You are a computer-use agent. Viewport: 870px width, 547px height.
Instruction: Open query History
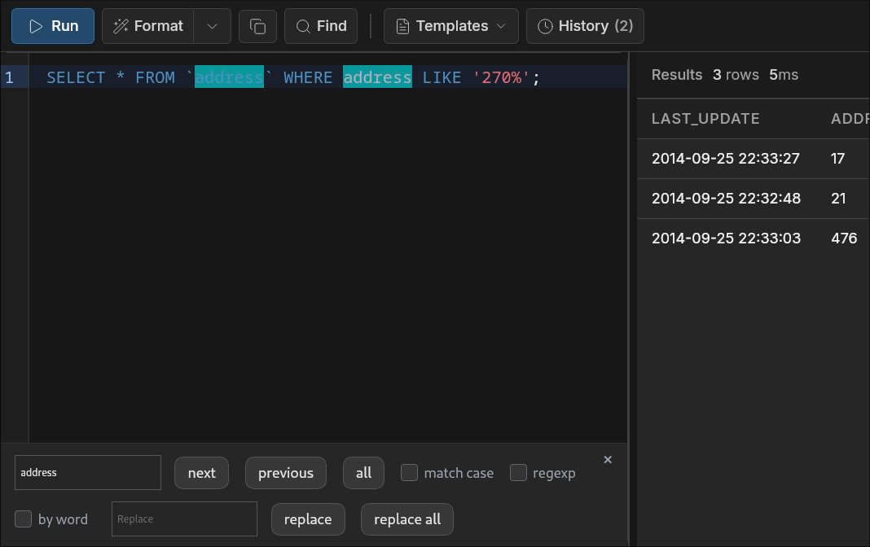pos(585,26)
